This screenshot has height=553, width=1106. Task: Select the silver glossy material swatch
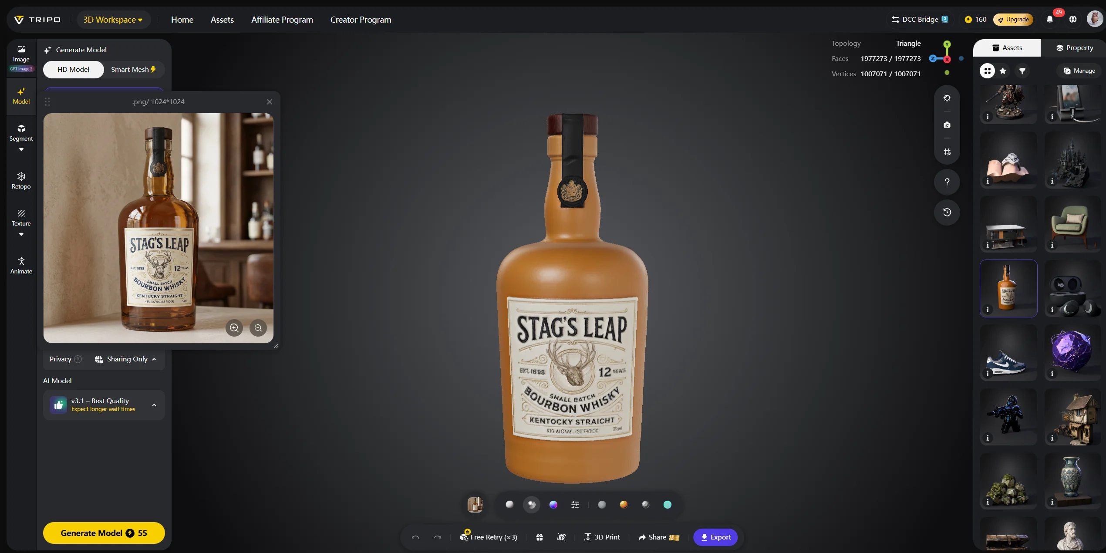(x=645, y=505)
